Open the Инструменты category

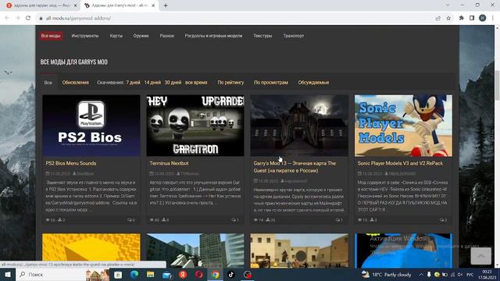(x=85, y=36)
